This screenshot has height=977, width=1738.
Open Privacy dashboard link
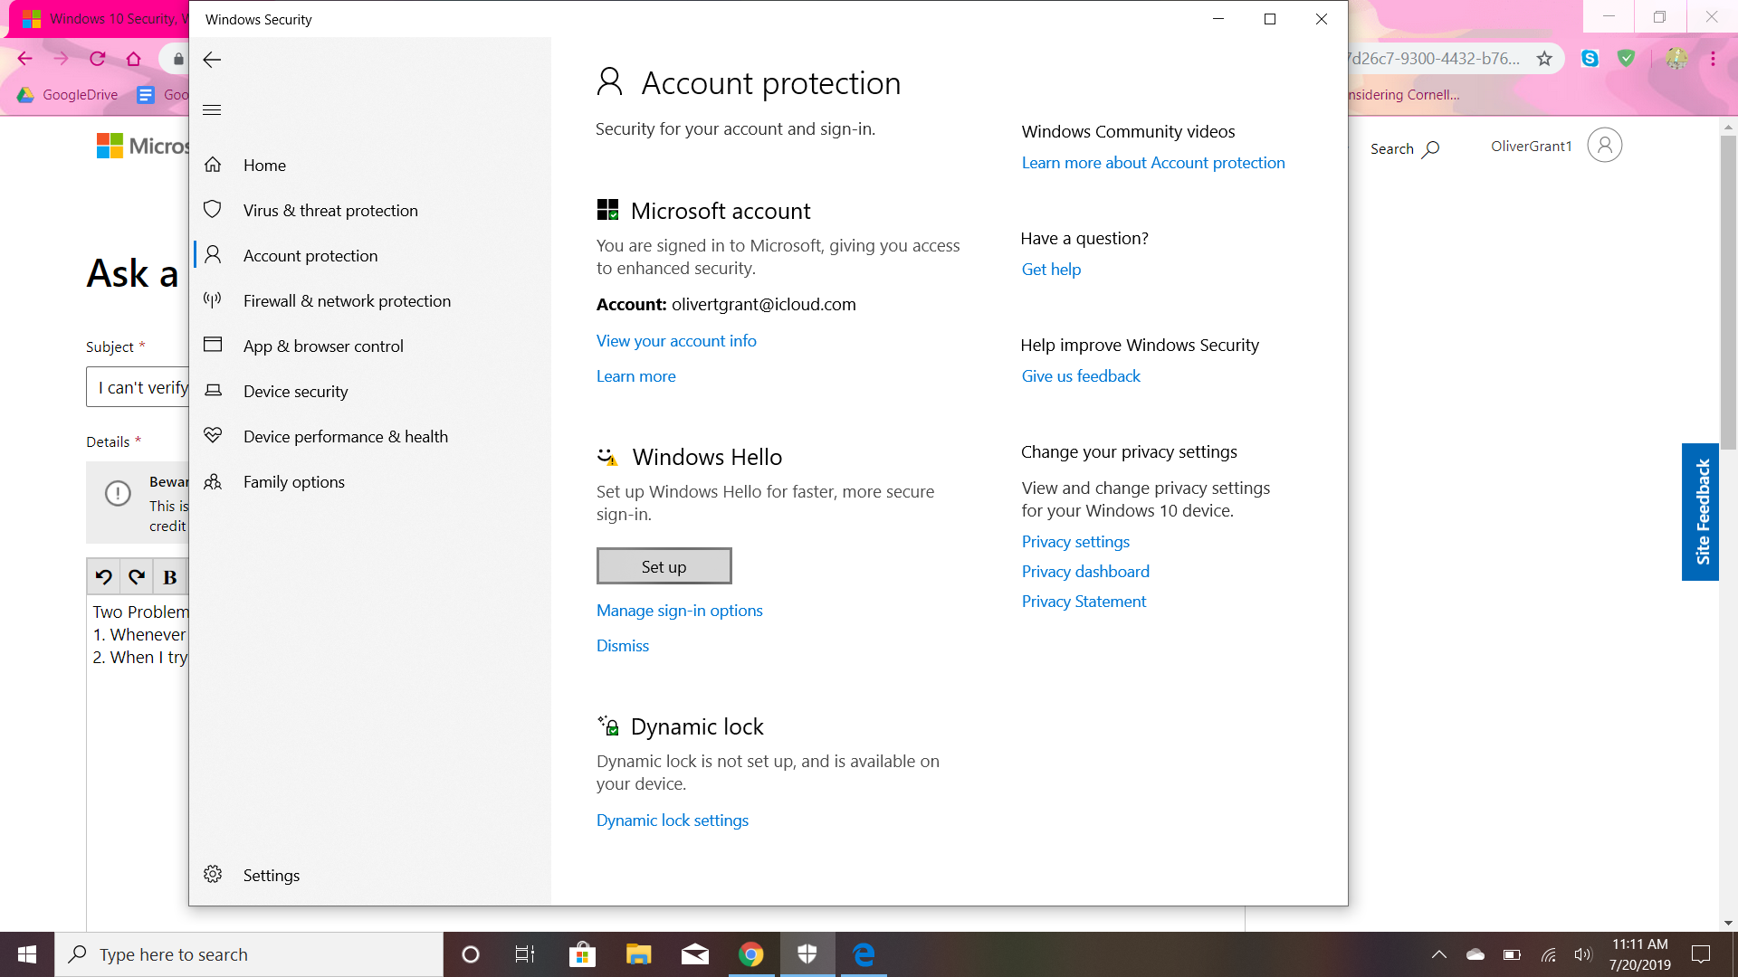(x=1085, y=572)
